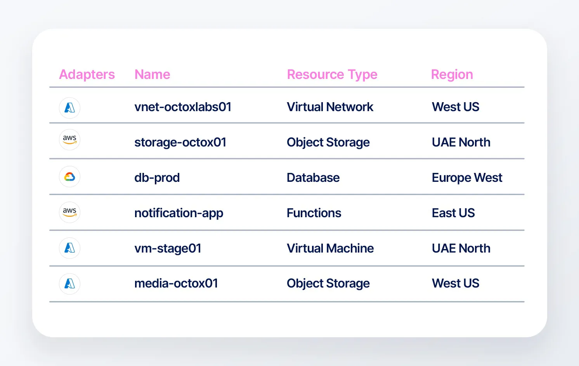Select the Azure icon for vm-stage01
Screen dimensions: 579x366
[69, 248]
